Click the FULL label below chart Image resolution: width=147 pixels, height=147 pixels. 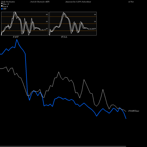[64, 37]
